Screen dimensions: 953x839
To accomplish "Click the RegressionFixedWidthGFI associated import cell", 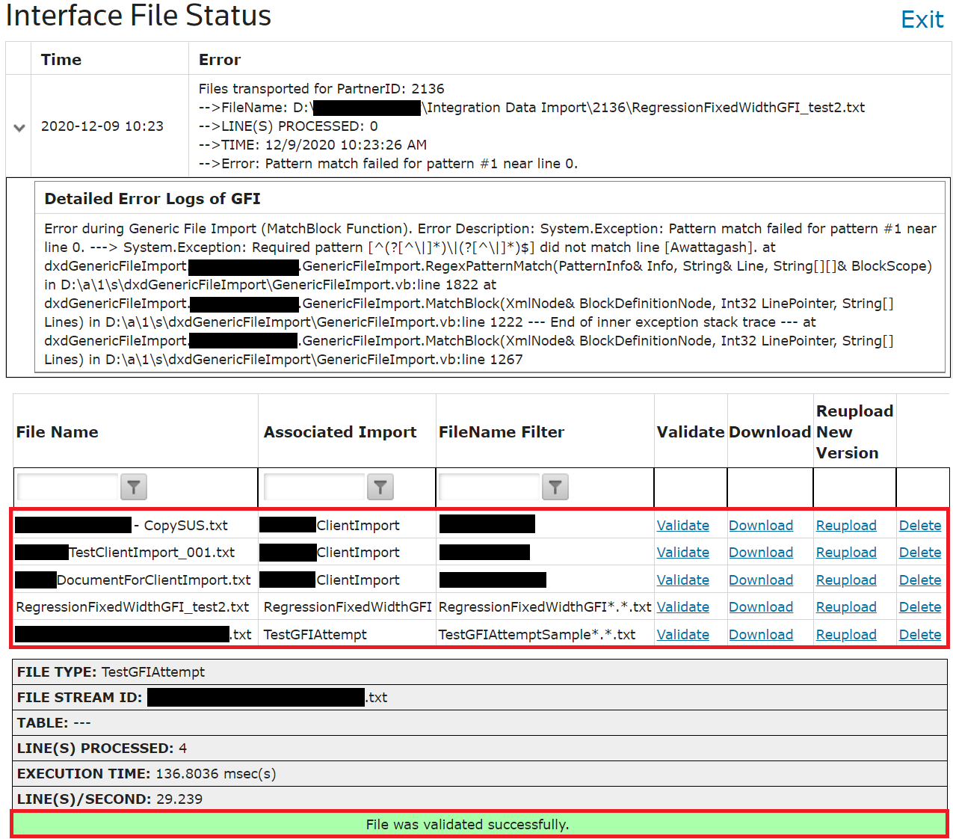I will click(348, 607).
